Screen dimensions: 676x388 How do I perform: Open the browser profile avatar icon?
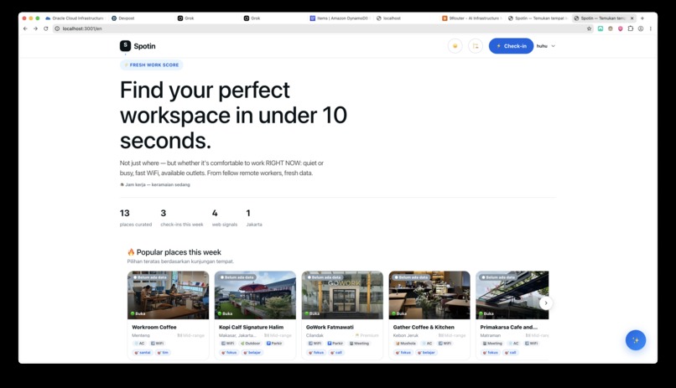click(x=641, y=28)
